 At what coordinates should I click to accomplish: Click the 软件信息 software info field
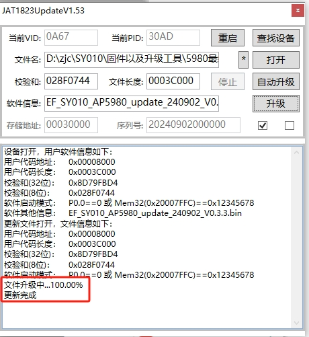point(132,104)
